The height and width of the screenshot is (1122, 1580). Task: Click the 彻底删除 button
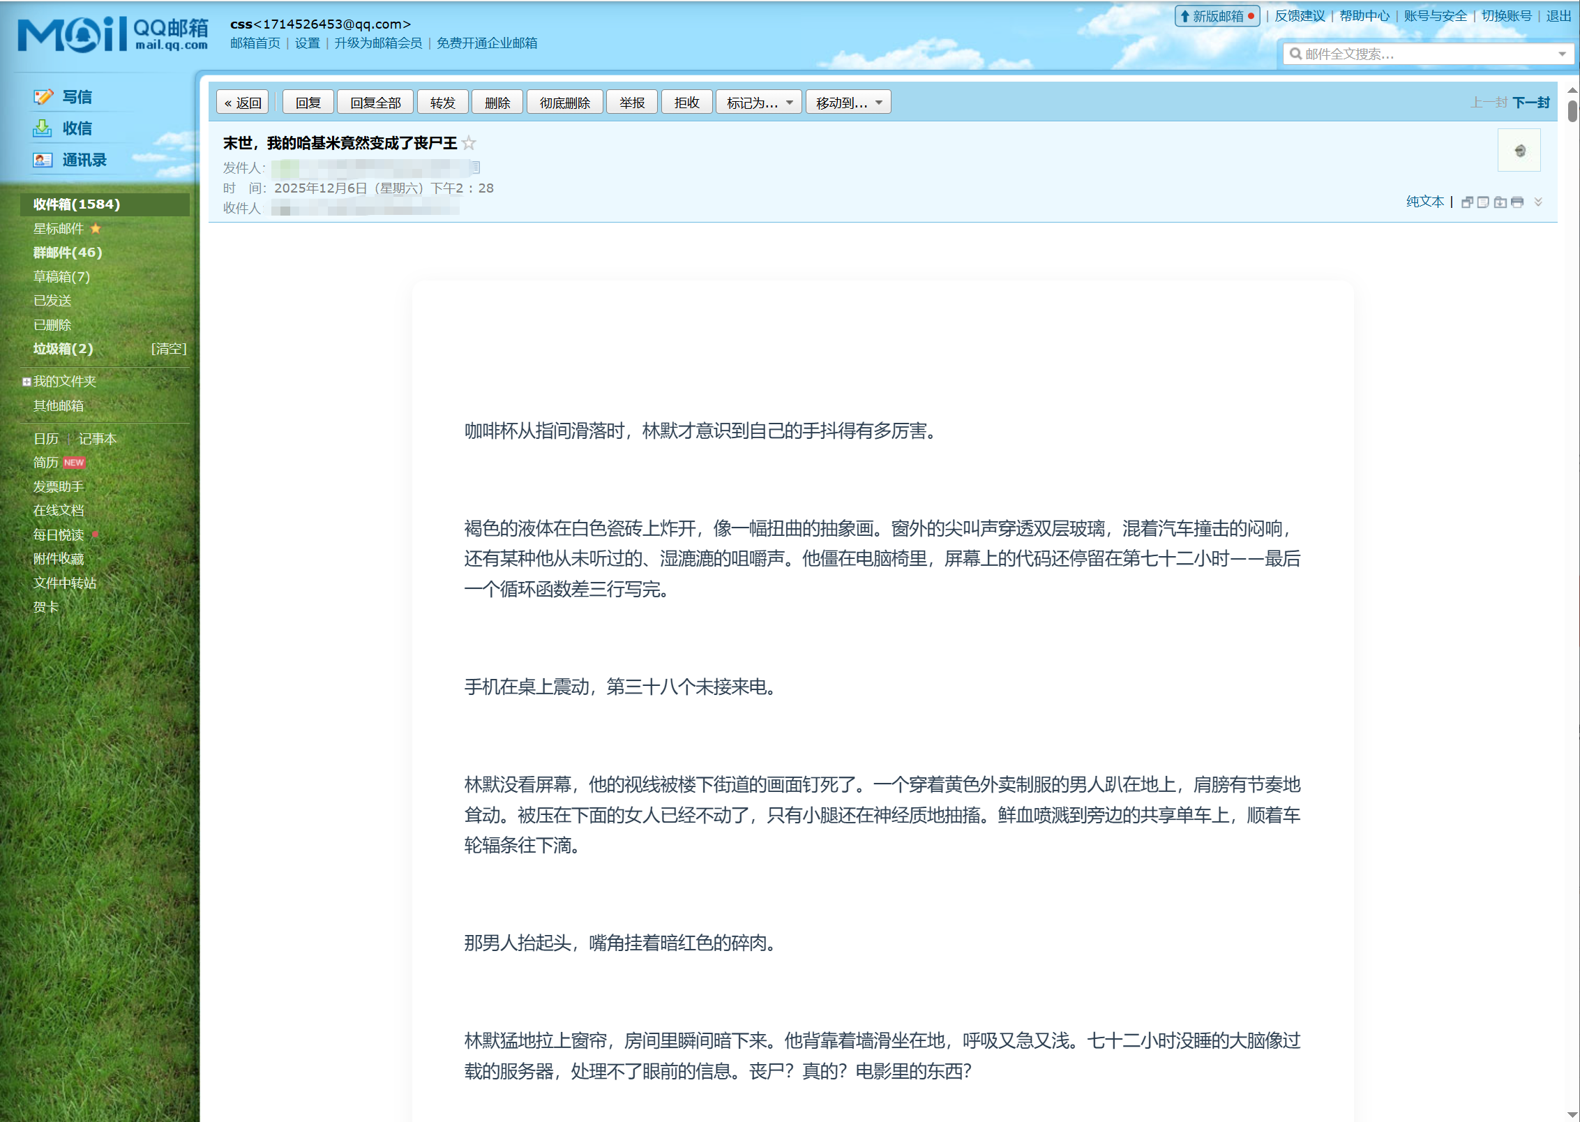pyautogui.click(x=564, y=103)
